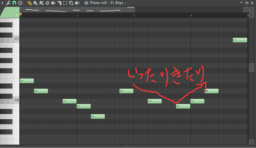Click the orange playhead marker at bar 1
This screenshot has height=148, width=256.
click(21, 14)
